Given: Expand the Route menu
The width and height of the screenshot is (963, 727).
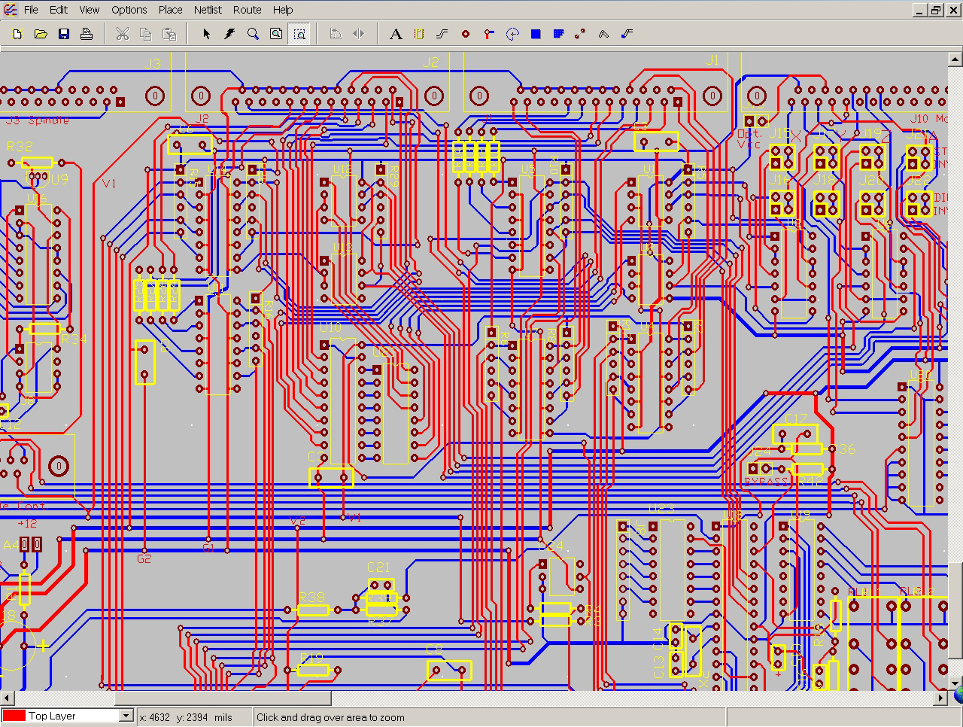Looking at the screenshot, I should pos(247,10).
